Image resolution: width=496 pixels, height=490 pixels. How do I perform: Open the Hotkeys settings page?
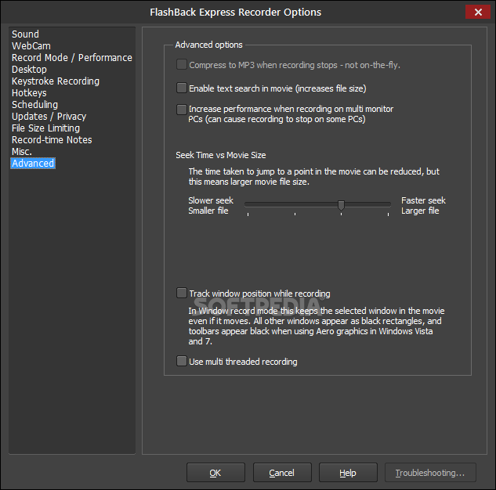29,93
